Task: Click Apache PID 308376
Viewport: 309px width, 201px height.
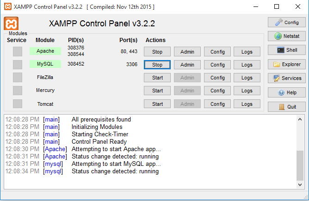Action: click(x=76, y=48)
